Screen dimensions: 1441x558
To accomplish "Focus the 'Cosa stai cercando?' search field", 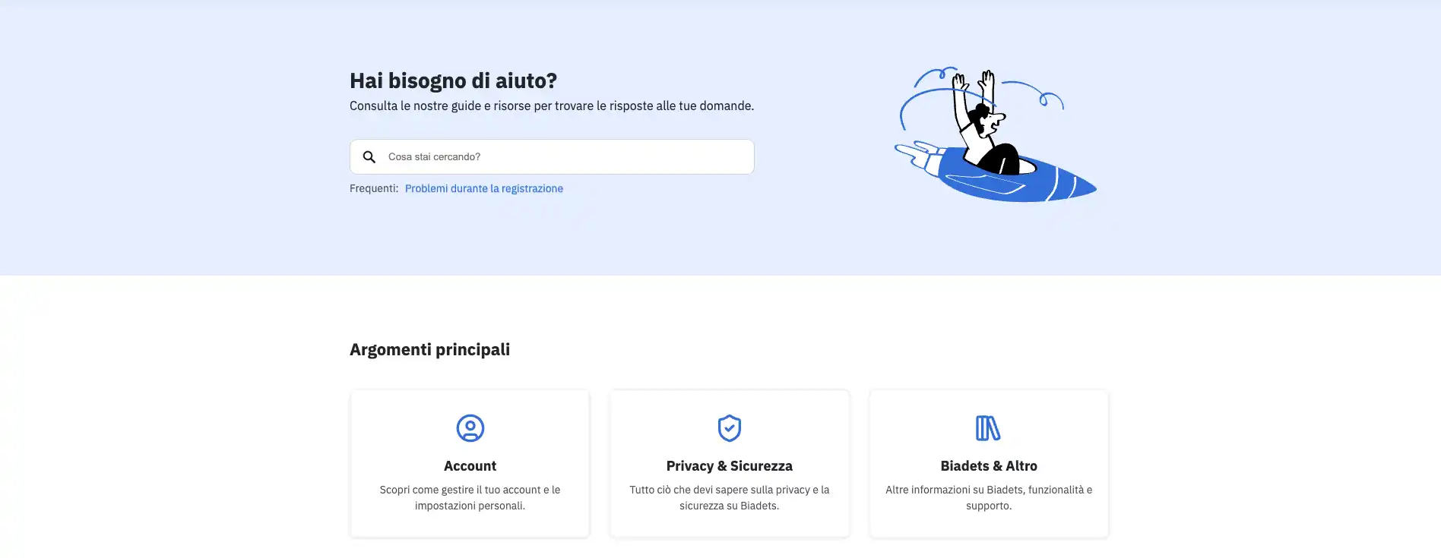I will (x=552, y=156).
